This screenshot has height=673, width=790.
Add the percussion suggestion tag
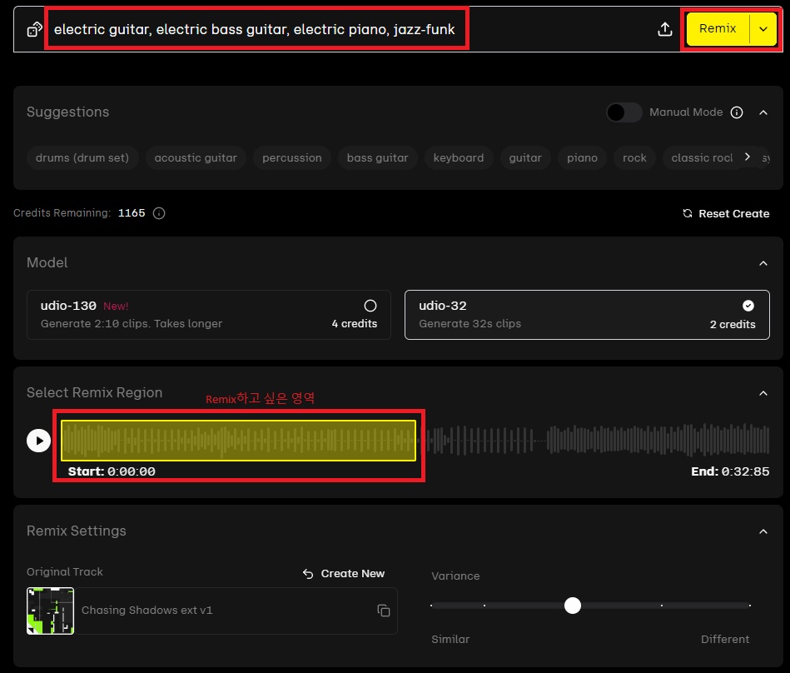coord(291,158)
